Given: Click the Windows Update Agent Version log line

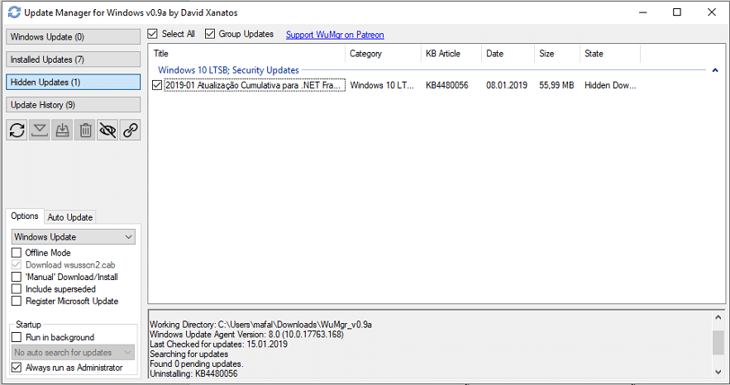Looking at the screenshot, I should click(246, 335).
